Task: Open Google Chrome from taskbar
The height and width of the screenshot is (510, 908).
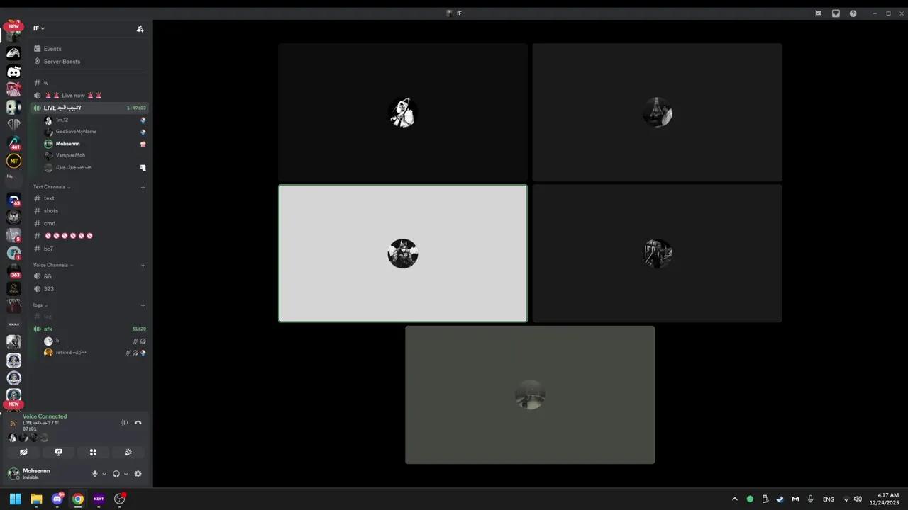Action: pos(78,499)
